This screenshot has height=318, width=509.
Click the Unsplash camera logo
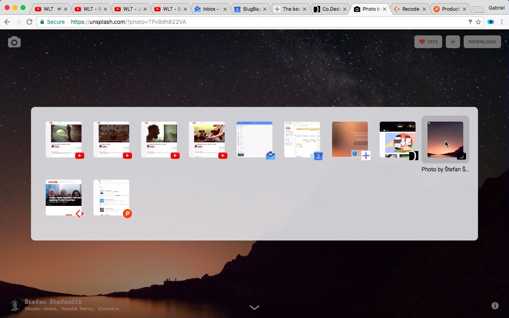(14, 42)
